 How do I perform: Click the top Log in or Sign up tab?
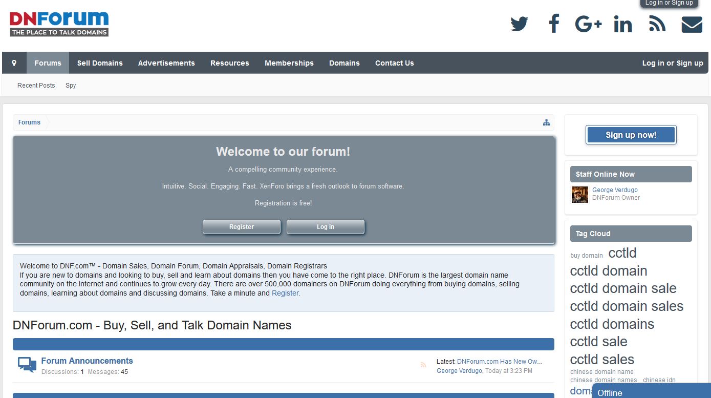click(669, 3)
